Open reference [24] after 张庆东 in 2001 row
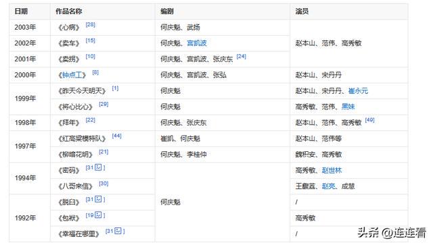 tap(241, 57)
